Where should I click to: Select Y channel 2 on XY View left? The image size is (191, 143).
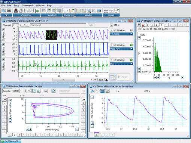pos(4,107)
